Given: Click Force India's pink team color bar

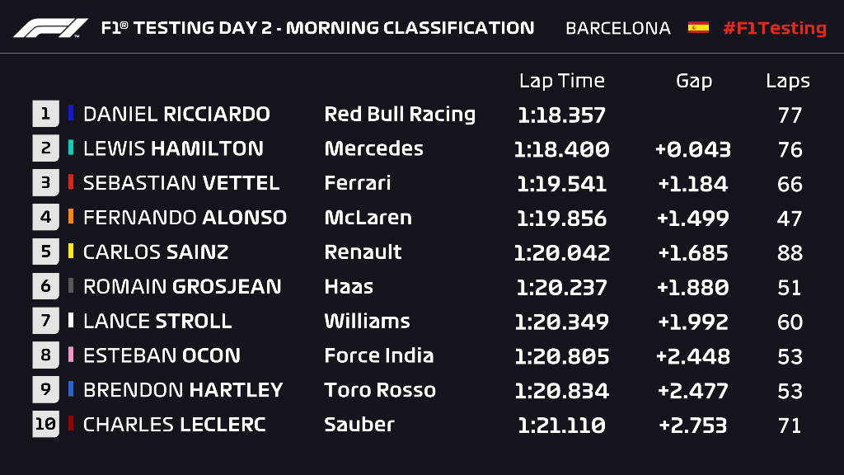Looking at the screenshot, I should 71,355.
